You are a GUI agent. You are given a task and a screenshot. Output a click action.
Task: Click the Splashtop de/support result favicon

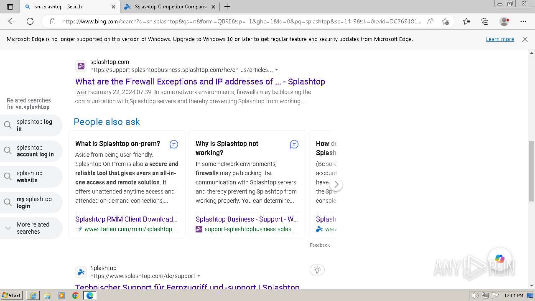coord(81,272)
